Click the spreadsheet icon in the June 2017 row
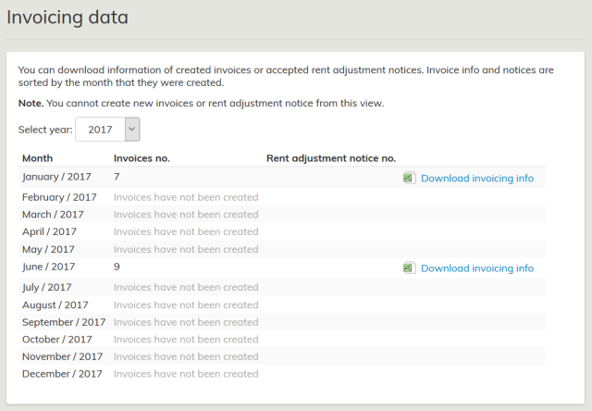 [x=409, y=268]
